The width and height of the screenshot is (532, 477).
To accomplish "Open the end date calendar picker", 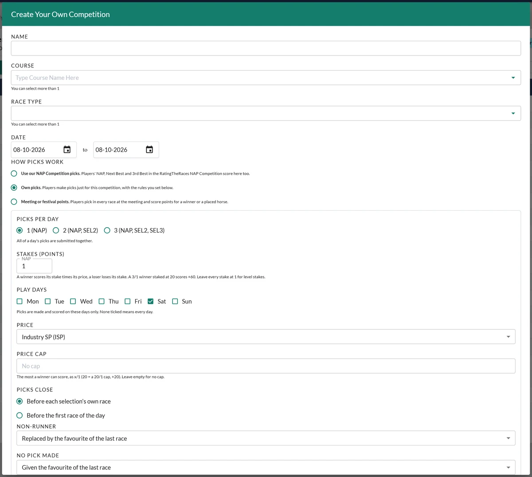I will click(x=149, y=150).
